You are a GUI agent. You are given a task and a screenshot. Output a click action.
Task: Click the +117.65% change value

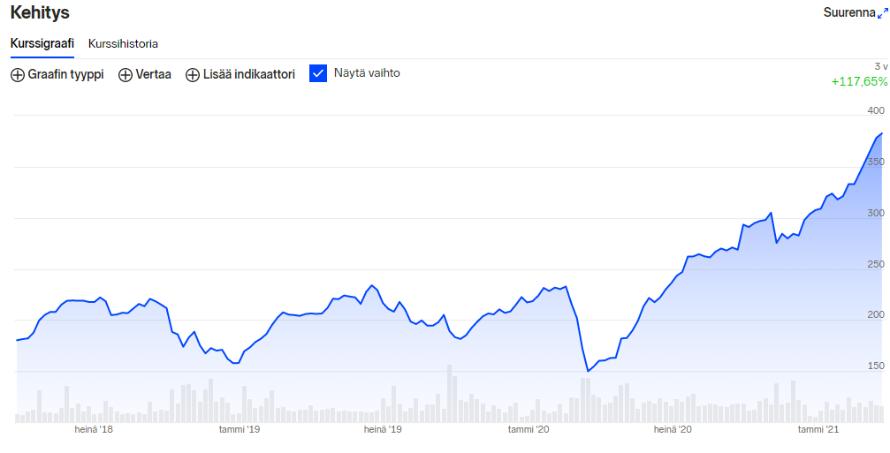[859, 81]
